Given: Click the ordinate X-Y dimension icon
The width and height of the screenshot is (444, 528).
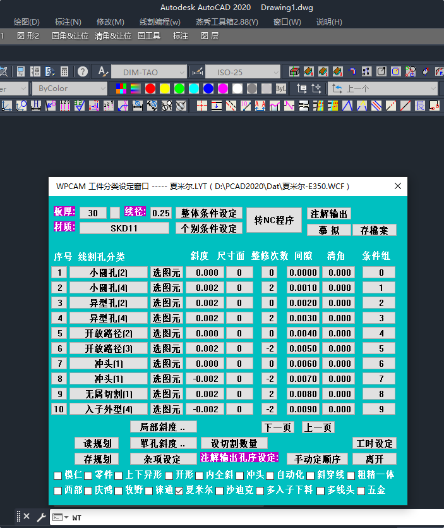Looking at the screenshot, I should (x=123, y=106).
